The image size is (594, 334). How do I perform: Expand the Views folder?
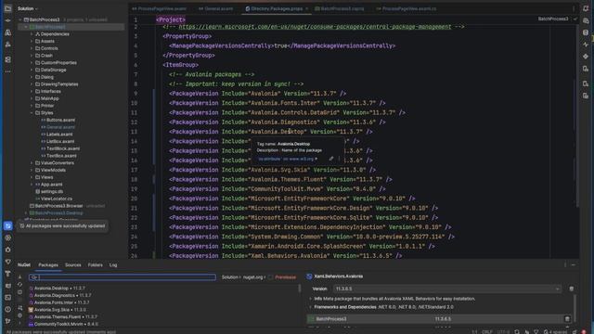32,177
